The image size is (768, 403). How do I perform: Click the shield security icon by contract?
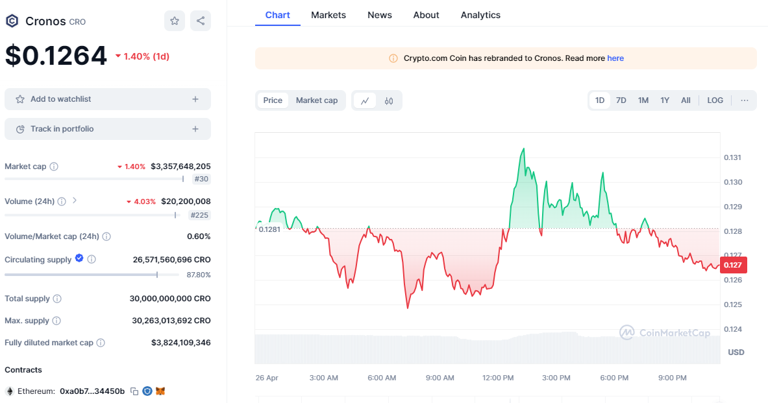(x=147, y=391)
